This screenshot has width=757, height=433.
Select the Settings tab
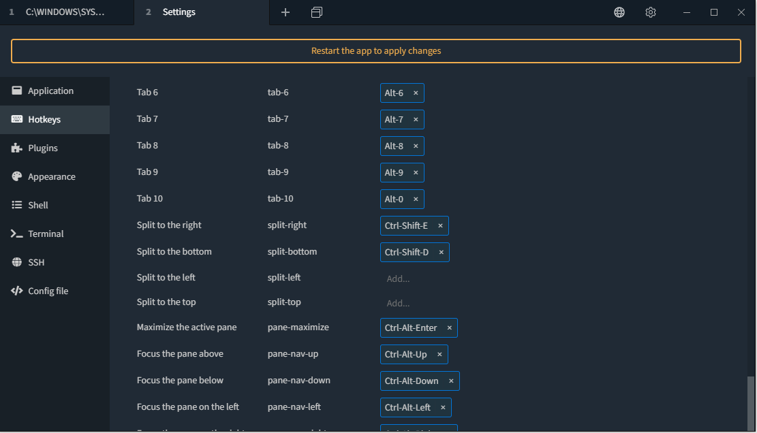[201, 12]
